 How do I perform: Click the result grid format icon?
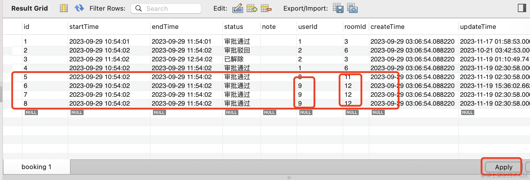pyautogui.click(x=64, y=8)
